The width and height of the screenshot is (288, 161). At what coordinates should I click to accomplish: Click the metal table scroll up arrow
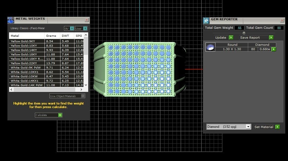86,35
